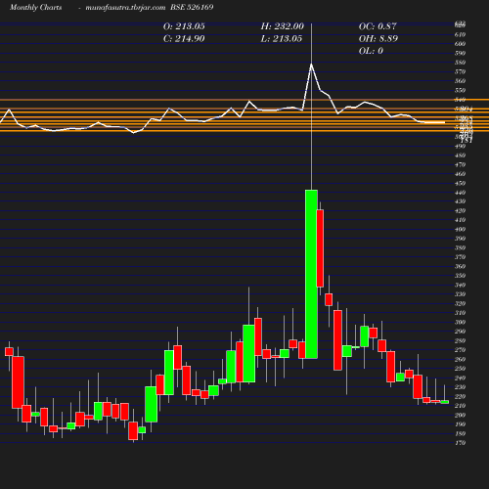
Task: Click the 'OC: 0.87' reading
Action: tap(378, 26)
